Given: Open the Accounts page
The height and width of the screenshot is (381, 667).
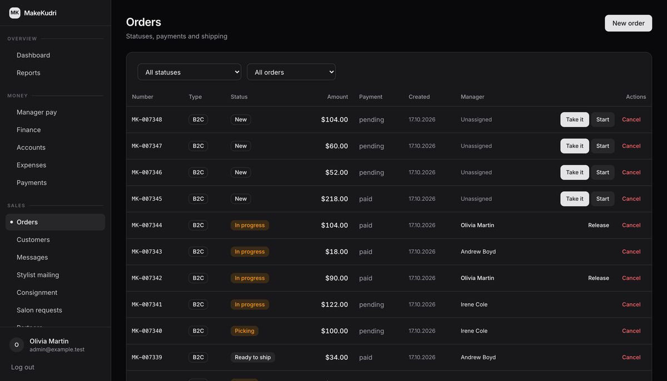Looking at the screenshot, I should (56, 147).
